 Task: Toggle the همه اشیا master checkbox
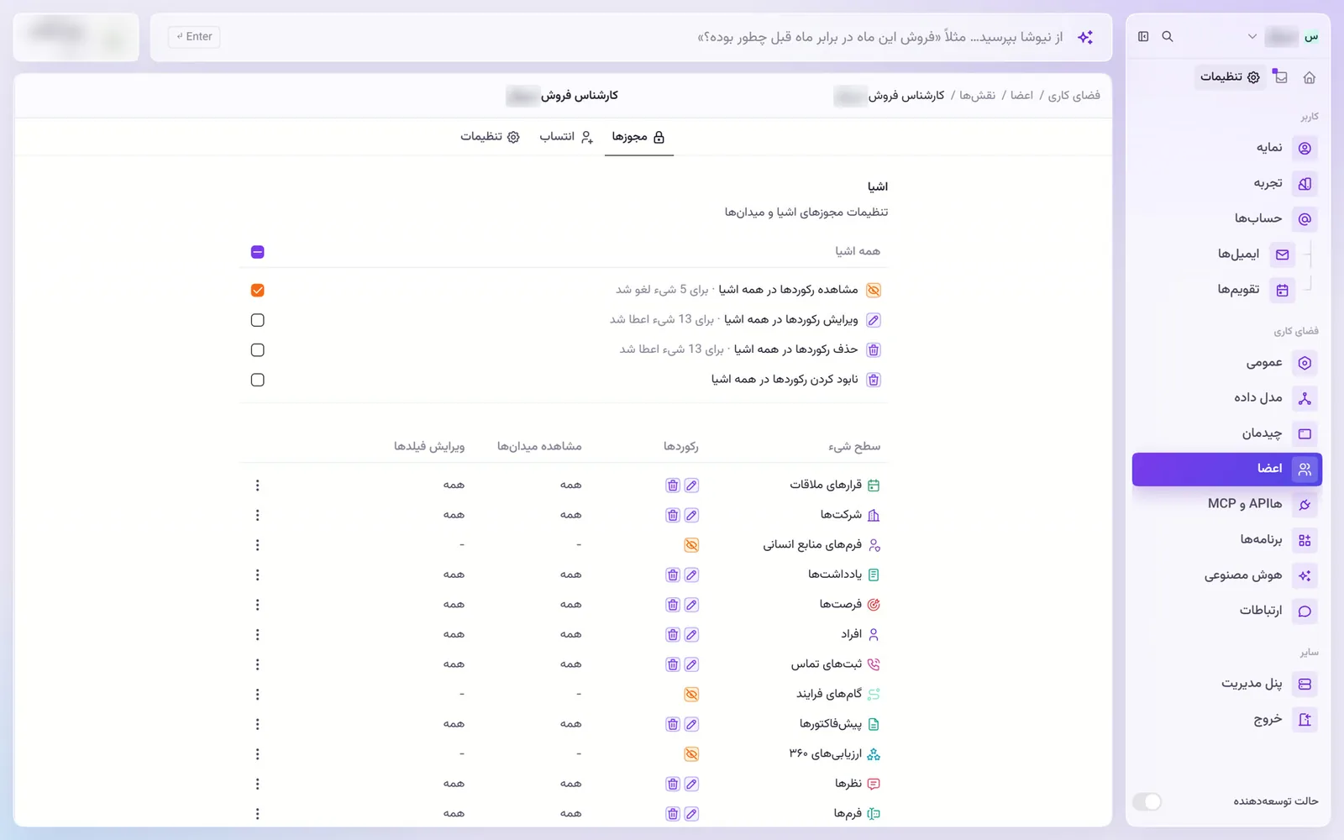click(258, 252)
